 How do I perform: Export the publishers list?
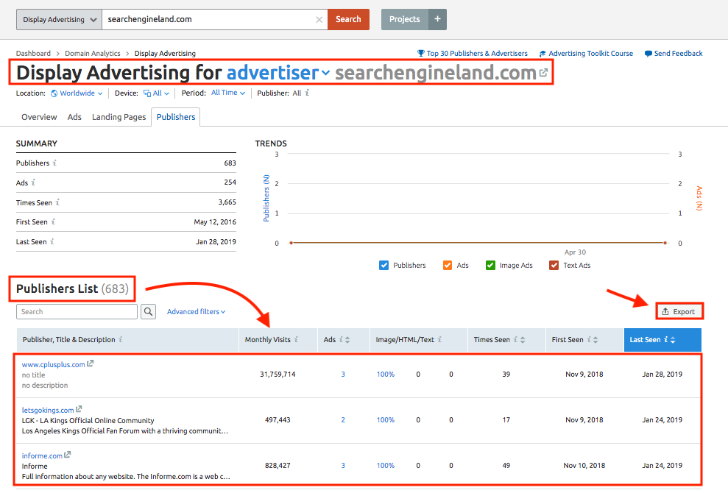pyautogui.click(x=679, y=311)
